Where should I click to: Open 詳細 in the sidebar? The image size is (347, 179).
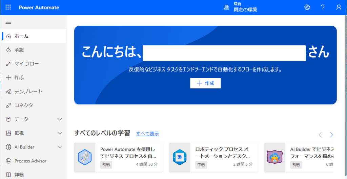tap(33, 175)
